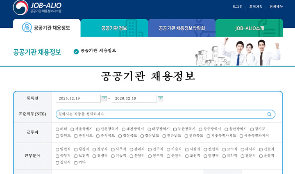Check the 일반직 job field box
The height and width of the screenshot is (174, 295).
[57, 149]
